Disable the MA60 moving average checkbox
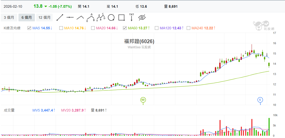Viewport: 285px width, 138px height. pyautogui.click(x=125, y=28)
